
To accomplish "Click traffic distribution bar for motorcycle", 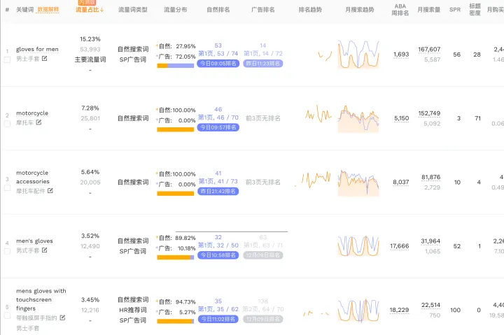I will point(176,129).
